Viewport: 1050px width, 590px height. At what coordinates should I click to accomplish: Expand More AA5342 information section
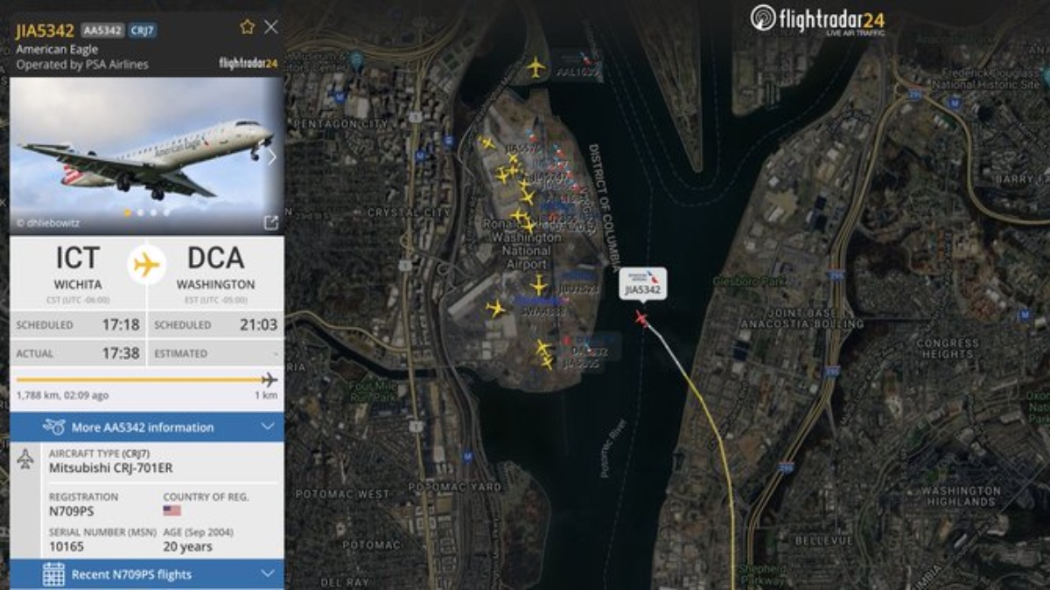tap(146, 427)
